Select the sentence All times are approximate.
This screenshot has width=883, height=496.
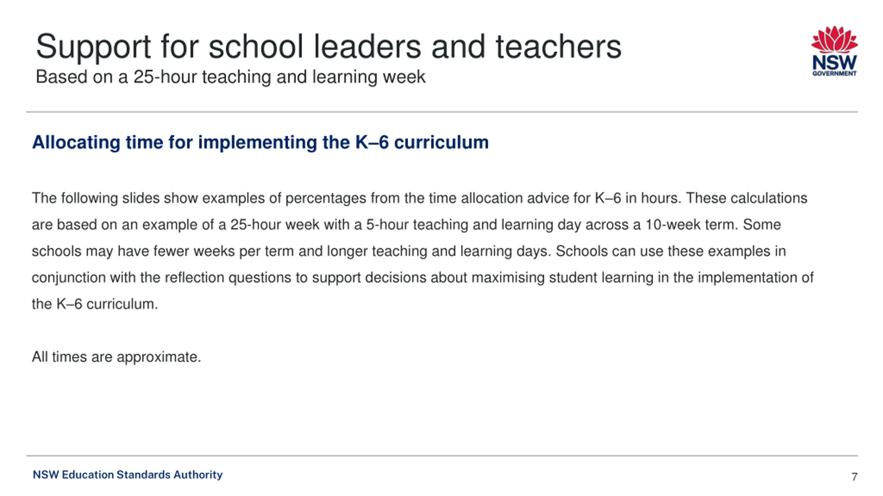click(116, 357)
